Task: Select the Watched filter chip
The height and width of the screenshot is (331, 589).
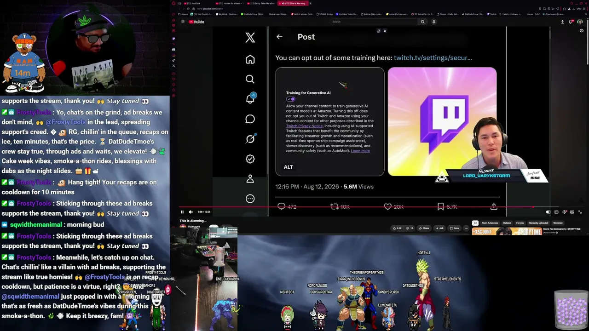Action: pos(558,223)
